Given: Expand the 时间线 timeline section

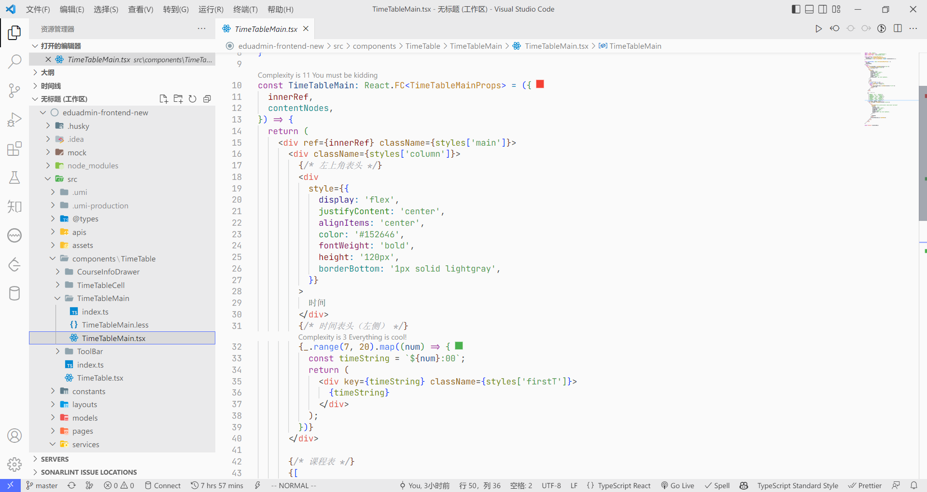Looking at the screenshot, I should tap(122, 86).
